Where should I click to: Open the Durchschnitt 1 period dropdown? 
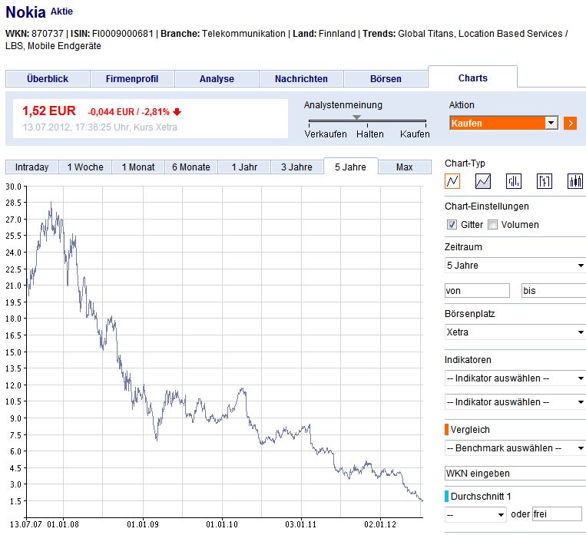(475, 515)
